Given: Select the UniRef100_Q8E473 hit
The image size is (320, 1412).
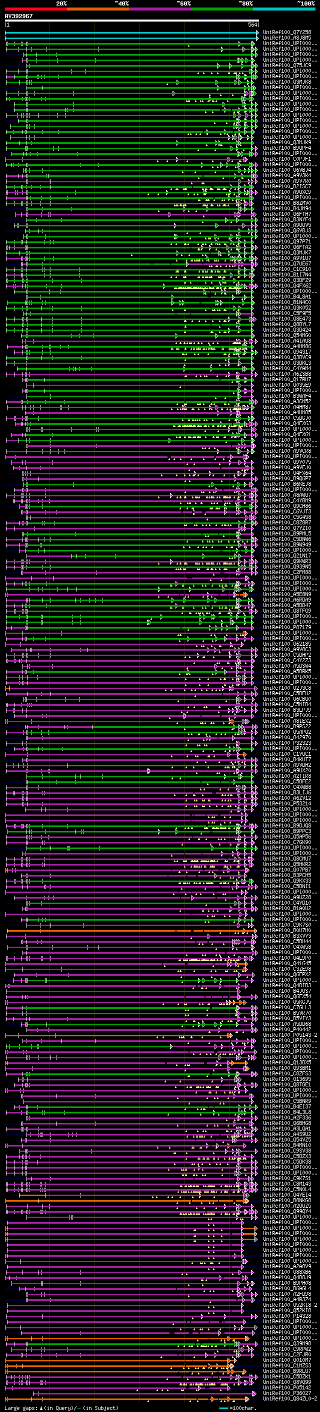Looking at the screenshot, I should (287, 319).
